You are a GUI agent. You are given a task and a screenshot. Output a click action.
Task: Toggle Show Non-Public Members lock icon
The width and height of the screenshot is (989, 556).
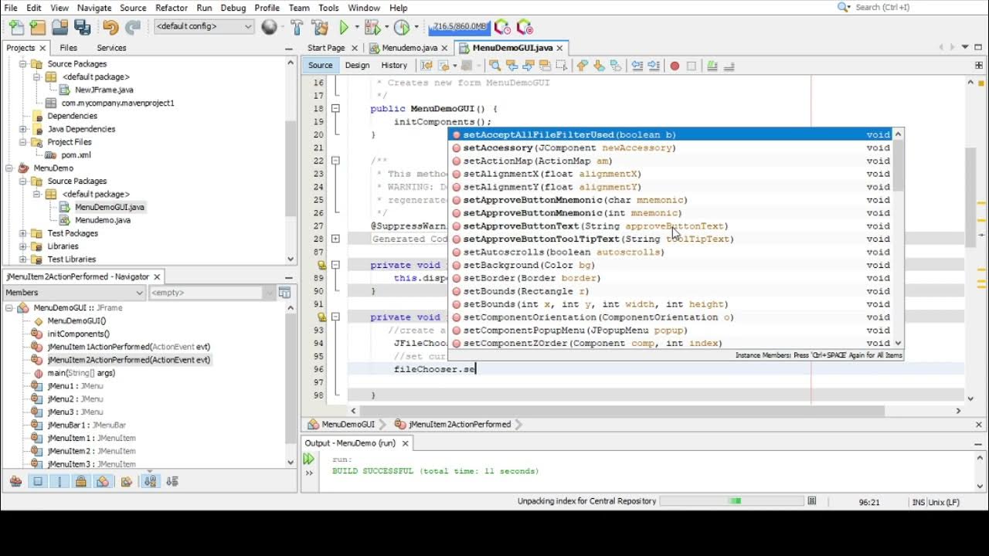point(81,481)
